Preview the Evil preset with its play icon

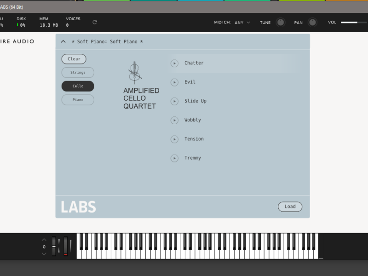(x=174, y=82)
